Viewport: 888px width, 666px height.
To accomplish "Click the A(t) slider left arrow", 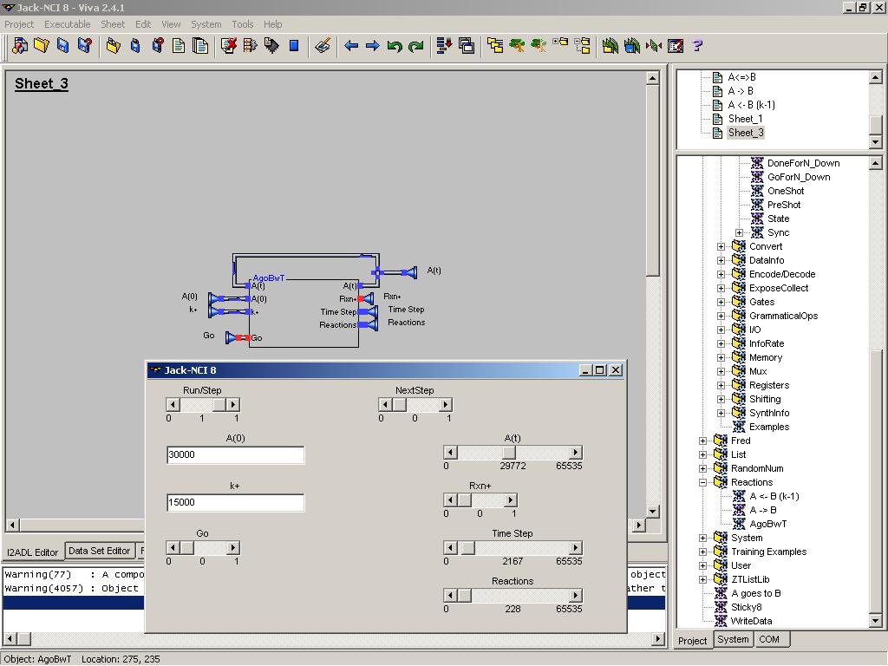I will (x=450, y=453).
